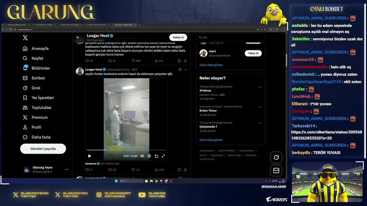Open the X logo home icon
This screenshot has width=367, height=206.
coord(25,38)
